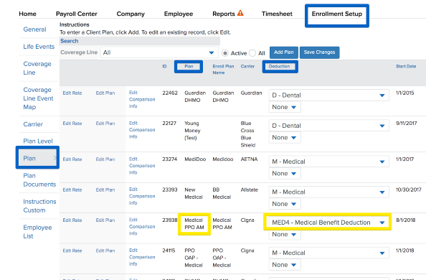This screenshot has width=426, height=280.
Task: Open D - Dental dropdown for Guardian DHMO
Action: click(x=328, y=95)
